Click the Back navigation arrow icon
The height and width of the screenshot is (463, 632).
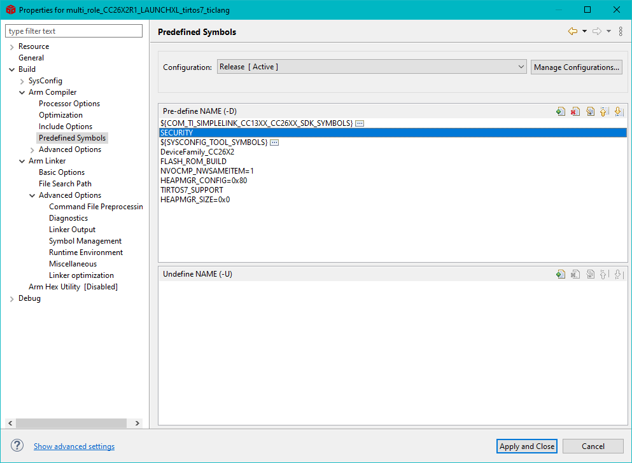point(572,32)
